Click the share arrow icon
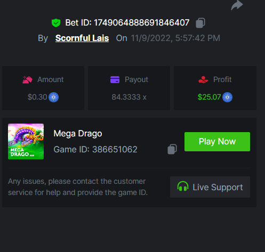Screen dimensions: 265x252 [237, 5]
